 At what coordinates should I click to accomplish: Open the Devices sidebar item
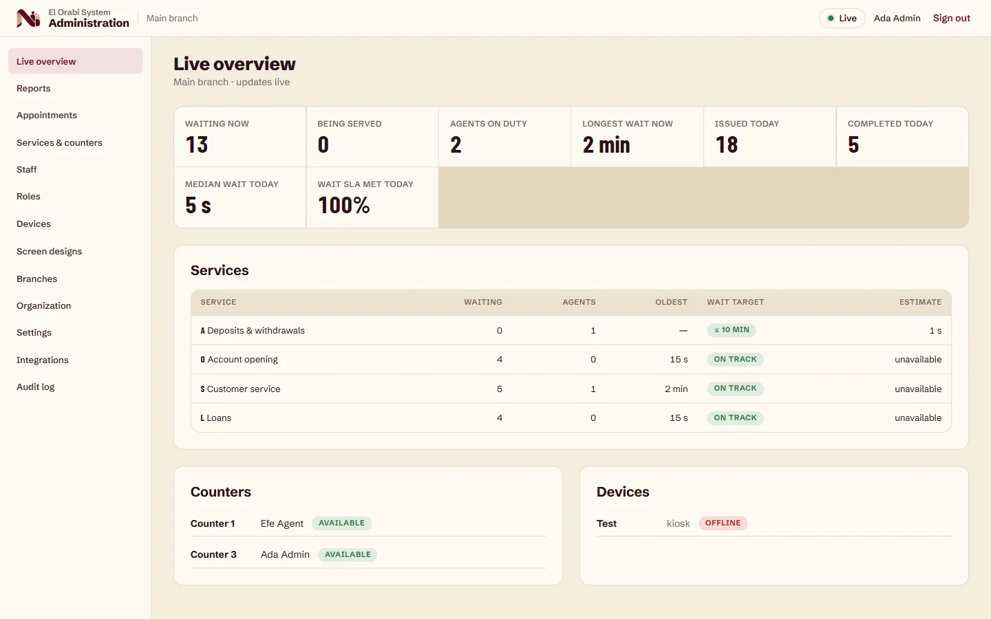[75, 224]
